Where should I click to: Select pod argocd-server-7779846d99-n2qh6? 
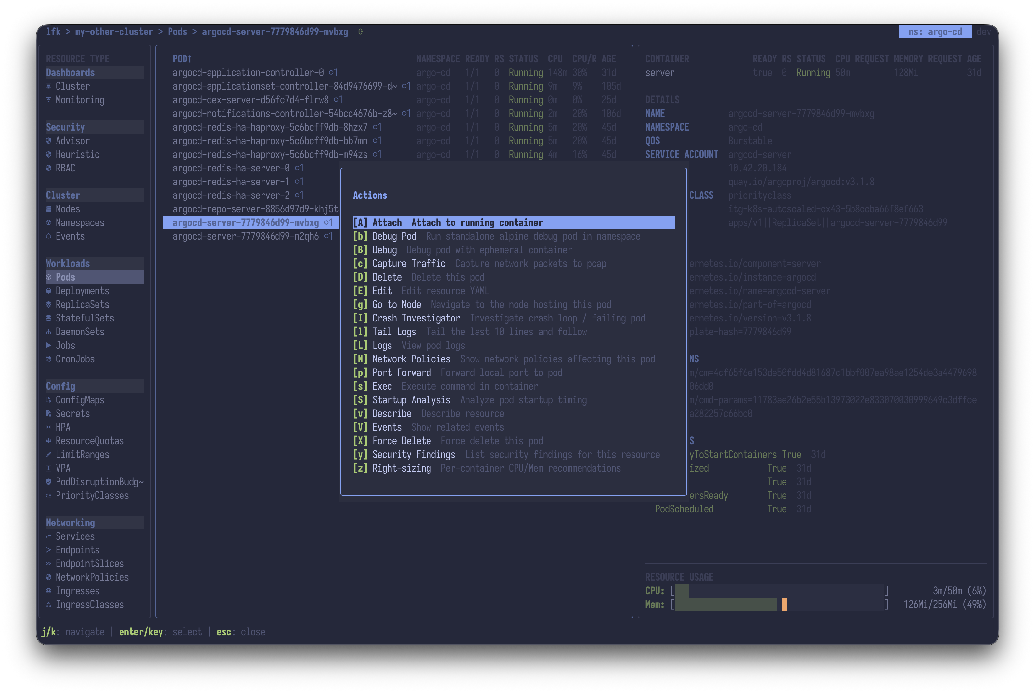coord(251,236)
